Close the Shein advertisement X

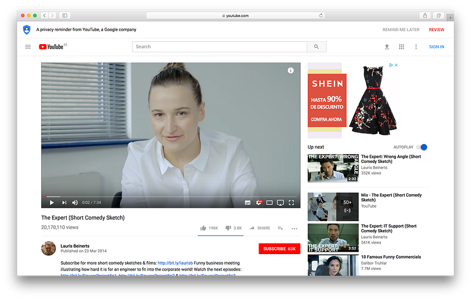coord(396,65)
